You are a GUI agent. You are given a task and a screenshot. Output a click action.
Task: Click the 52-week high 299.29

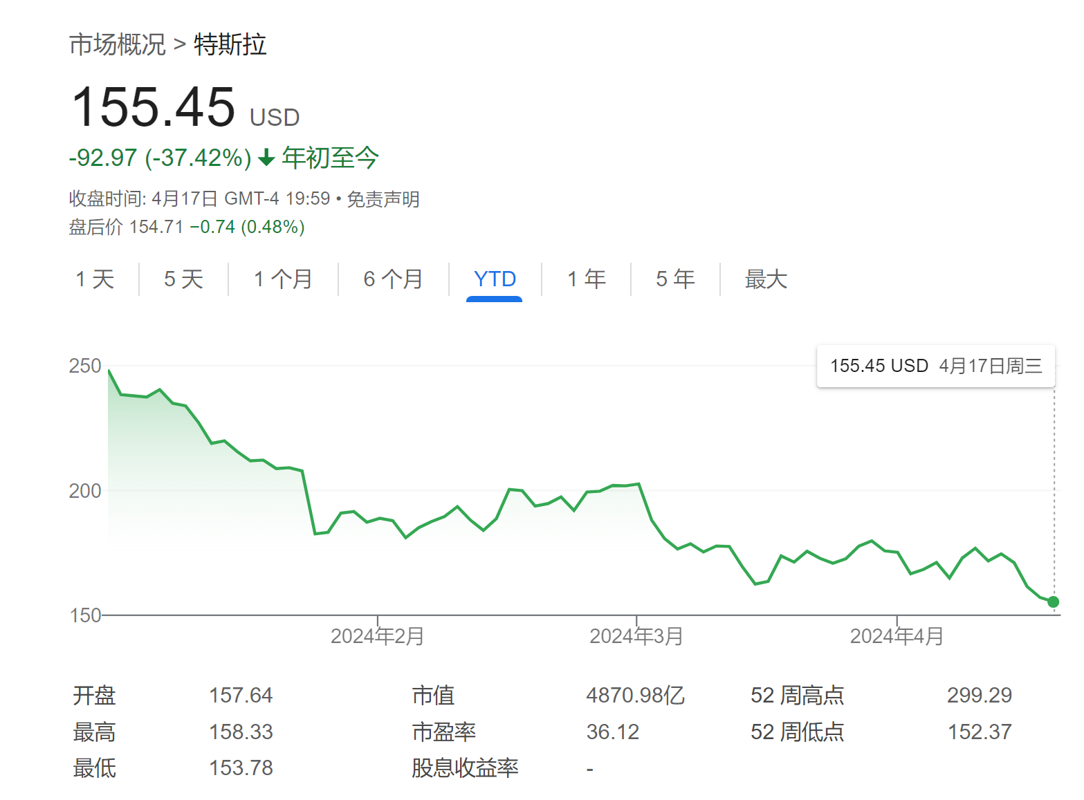click(x=980, y=695)
